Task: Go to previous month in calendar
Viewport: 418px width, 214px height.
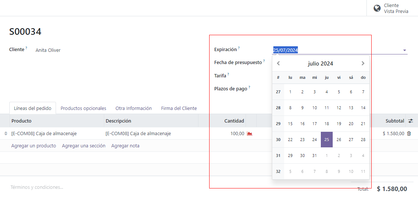Action: point(279,63)
